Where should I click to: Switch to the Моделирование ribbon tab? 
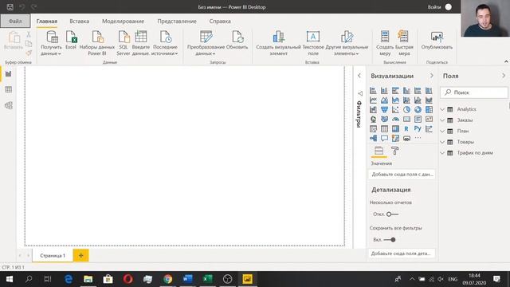click(123, 22)
